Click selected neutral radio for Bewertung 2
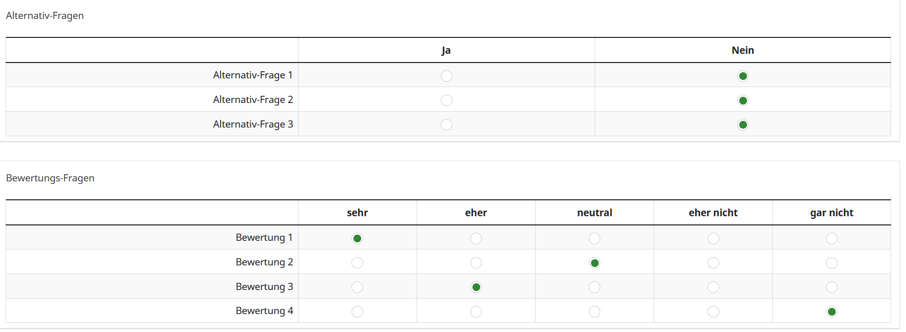Screen dimensions: 906x332 (x=595, y=263)
